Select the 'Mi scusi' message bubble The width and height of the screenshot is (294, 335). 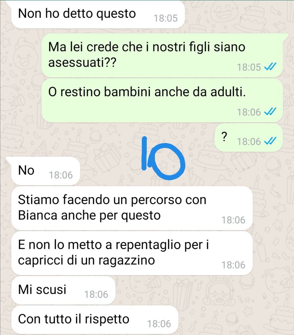[63, 290]
